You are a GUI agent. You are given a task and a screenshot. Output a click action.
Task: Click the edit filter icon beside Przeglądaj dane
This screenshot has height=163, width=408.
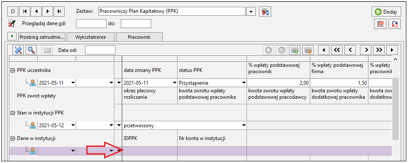(12, 23)
